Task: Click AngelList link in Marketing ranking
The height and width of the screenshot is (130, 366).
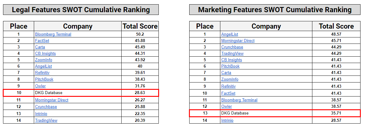Action: coord(229,34)
